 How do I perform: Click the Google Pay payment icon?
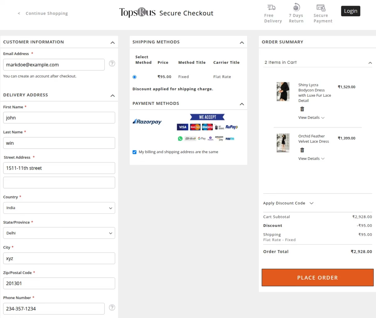point(201,138)
